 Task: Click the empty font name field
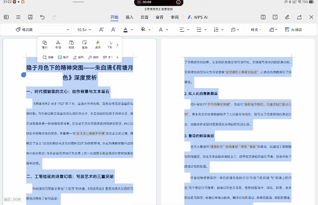coord(54,30)
